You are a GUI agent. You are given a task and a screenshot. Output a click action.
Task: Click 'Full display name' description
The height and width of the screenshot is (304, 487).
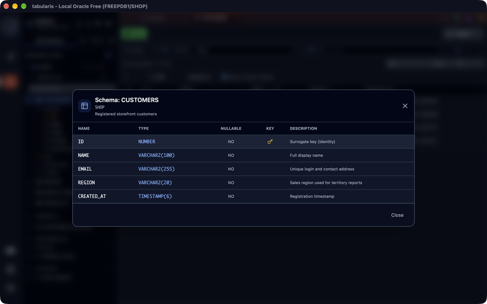[x=306, y=155]
